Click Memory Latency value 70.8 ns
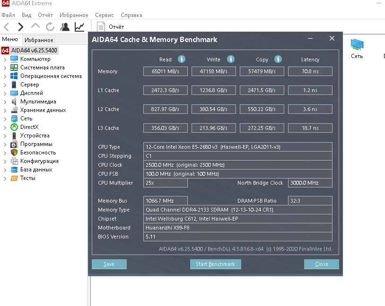 click(x=310, y=71)
